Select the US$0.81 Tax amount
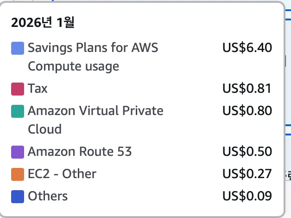 (x=247, y=88)
